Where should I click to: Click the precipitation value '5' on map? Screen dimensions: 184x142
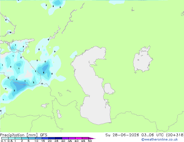tap(44, 73)
